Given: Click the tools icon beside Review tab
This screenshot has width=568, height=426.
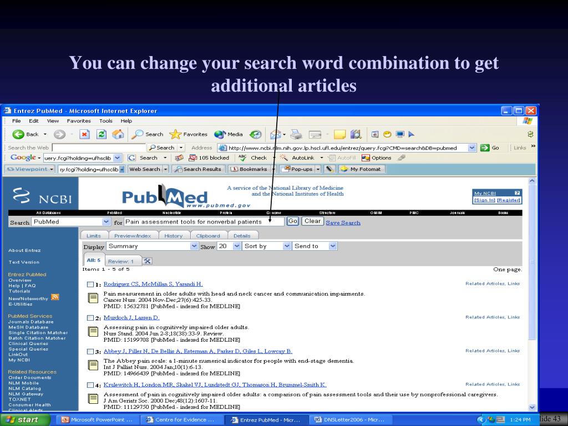Looking at the screenshot, I should (147, 261).
